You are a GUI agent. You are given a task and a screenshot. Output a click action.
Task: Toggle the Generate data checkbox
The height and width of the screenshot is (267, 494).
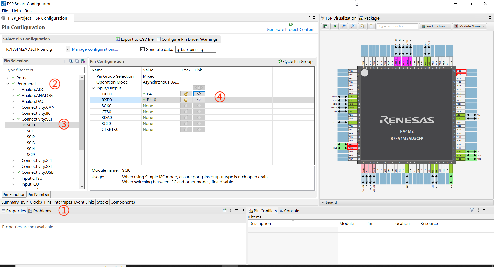(143, 49)
